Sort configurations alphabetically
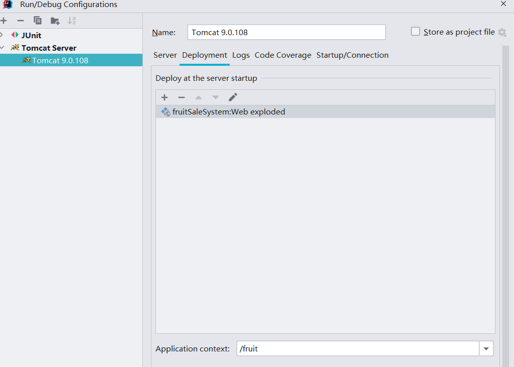 [x=72, y=21]
